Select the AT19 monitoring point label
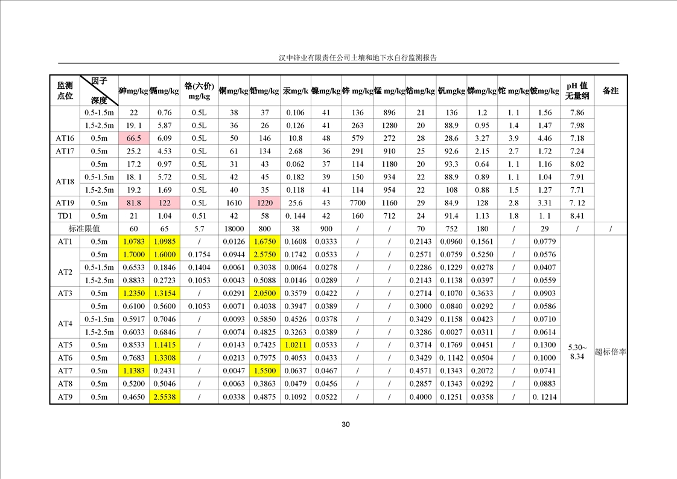 click(65, 203)
